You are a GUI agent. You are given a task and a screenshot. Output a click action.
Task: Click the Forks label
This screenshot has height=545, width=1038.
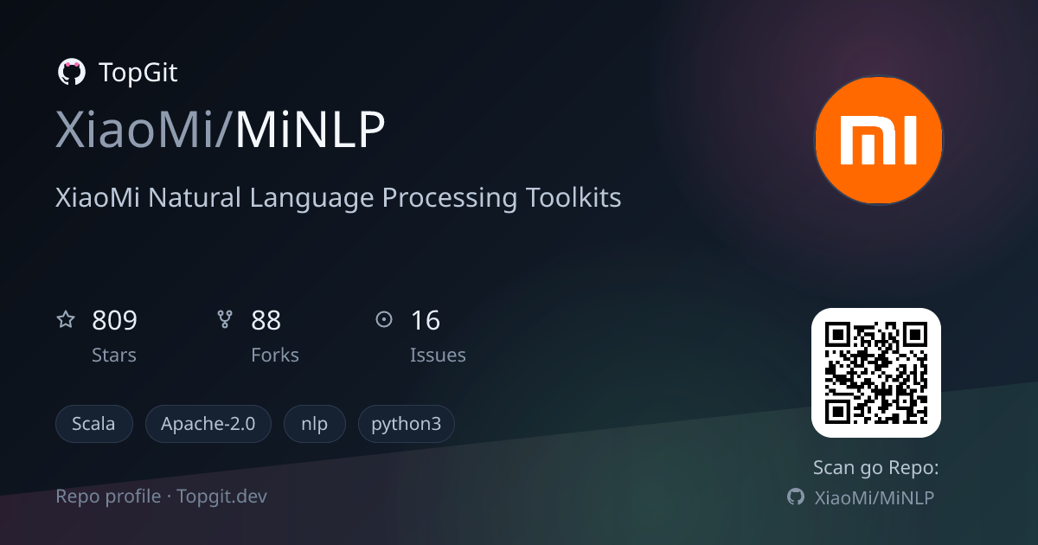[275, 355]
